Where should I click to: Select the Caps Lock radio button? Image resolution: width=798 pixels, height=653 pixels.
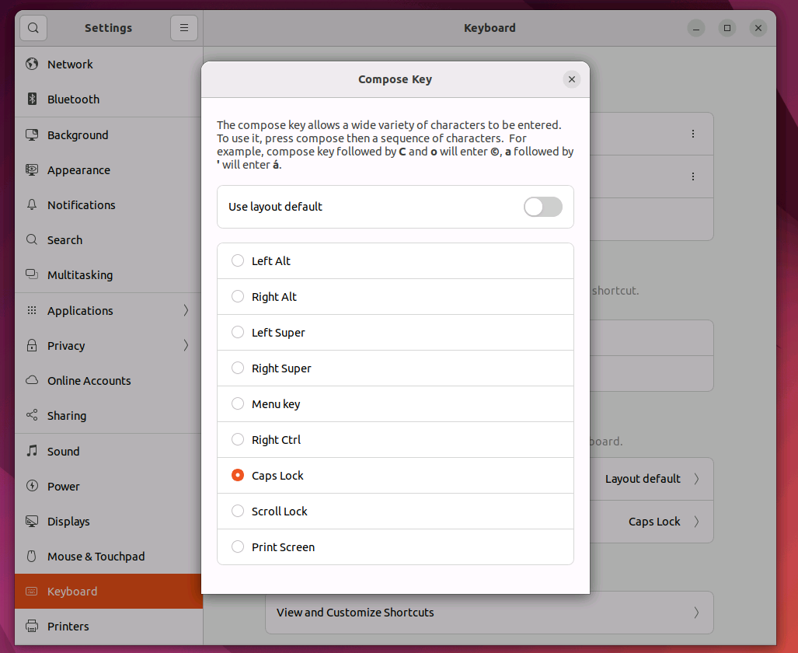point(238,475)
